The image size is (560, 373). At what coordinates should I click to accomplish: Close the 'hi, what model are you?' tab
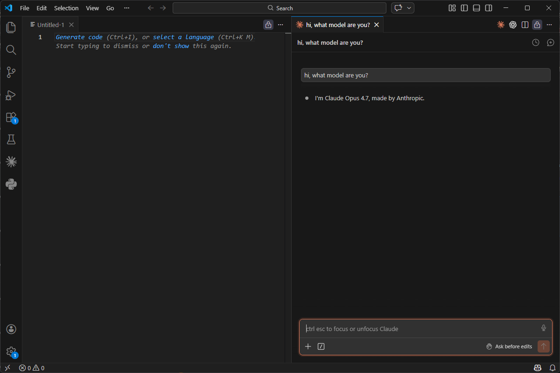[377, 25]
